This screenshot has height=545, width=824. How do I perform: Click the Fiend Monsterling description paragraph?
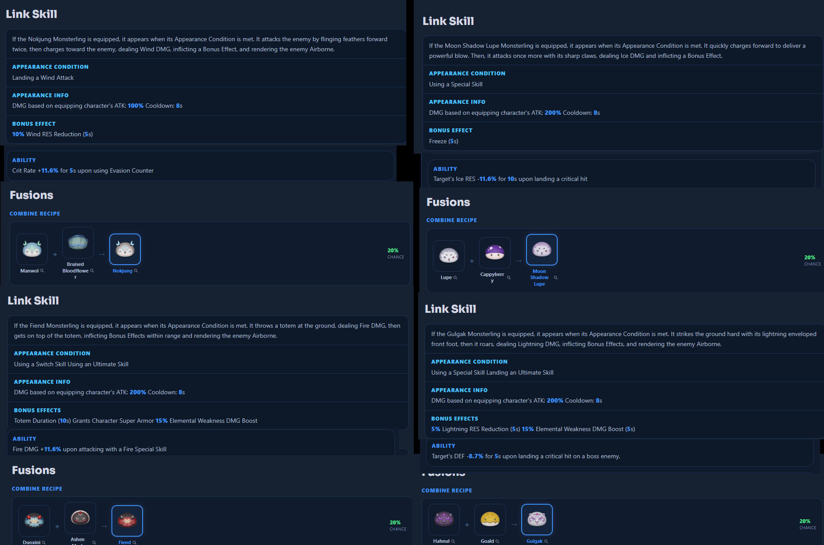point(207,331)
